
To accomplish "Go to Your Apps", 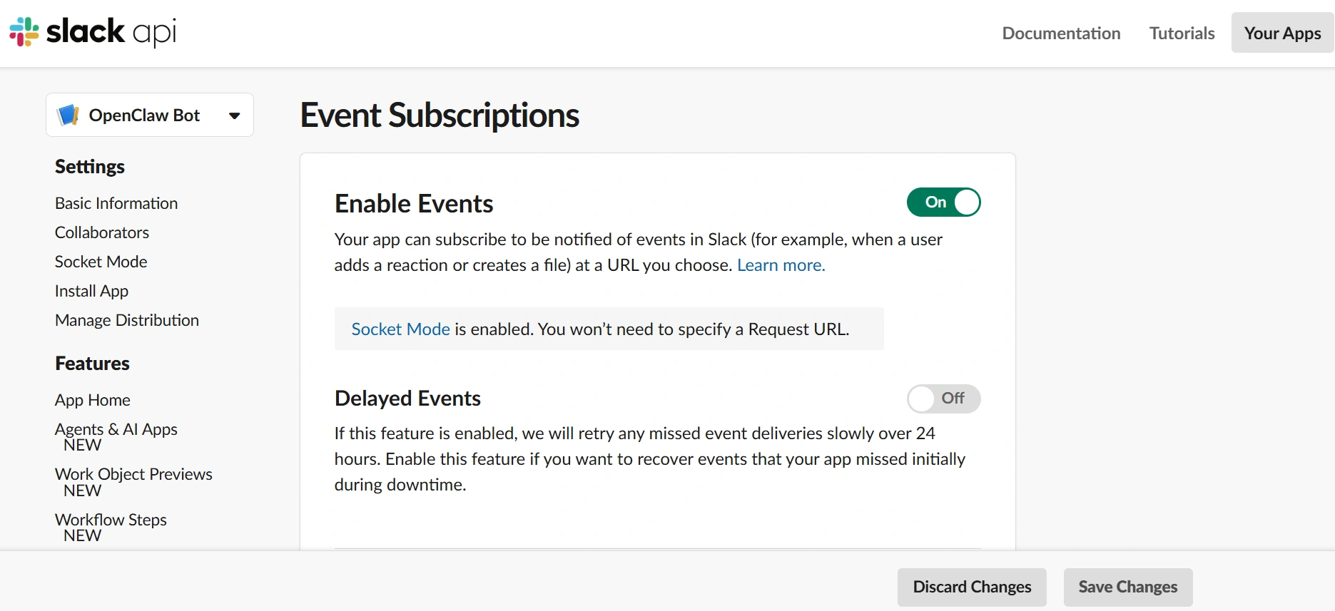I will [x=1282, y=34].
